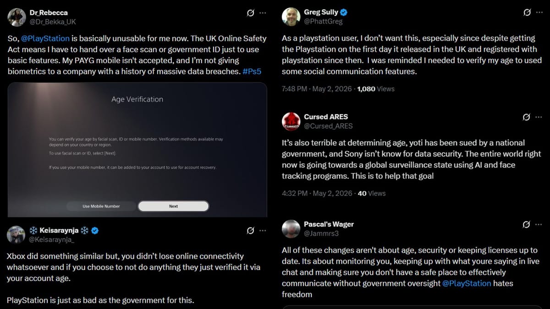Open three-dot menu on Keisaraynja's tweet
This screenshot has width=550, height=309.
[263, 231]
